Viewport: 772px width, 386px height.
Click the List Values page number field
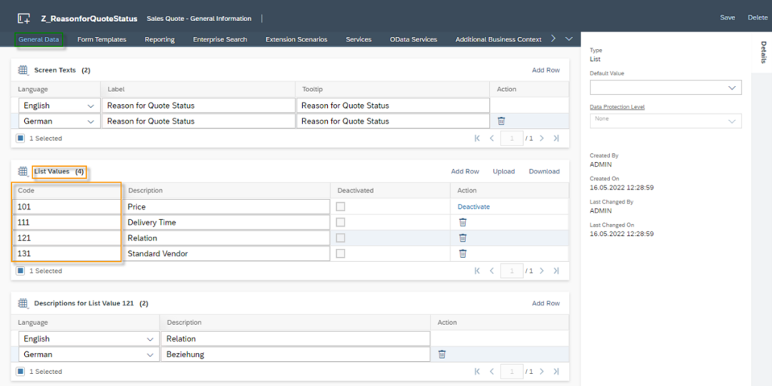click(512, 271)
